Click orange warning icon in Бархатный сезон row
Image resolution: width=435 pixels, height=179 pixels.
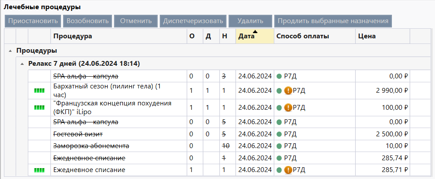[288, 91]
